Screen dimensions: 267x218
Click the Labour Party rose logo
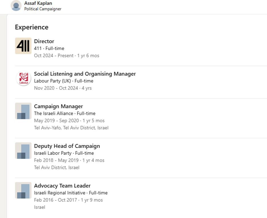tap(23, 78)
